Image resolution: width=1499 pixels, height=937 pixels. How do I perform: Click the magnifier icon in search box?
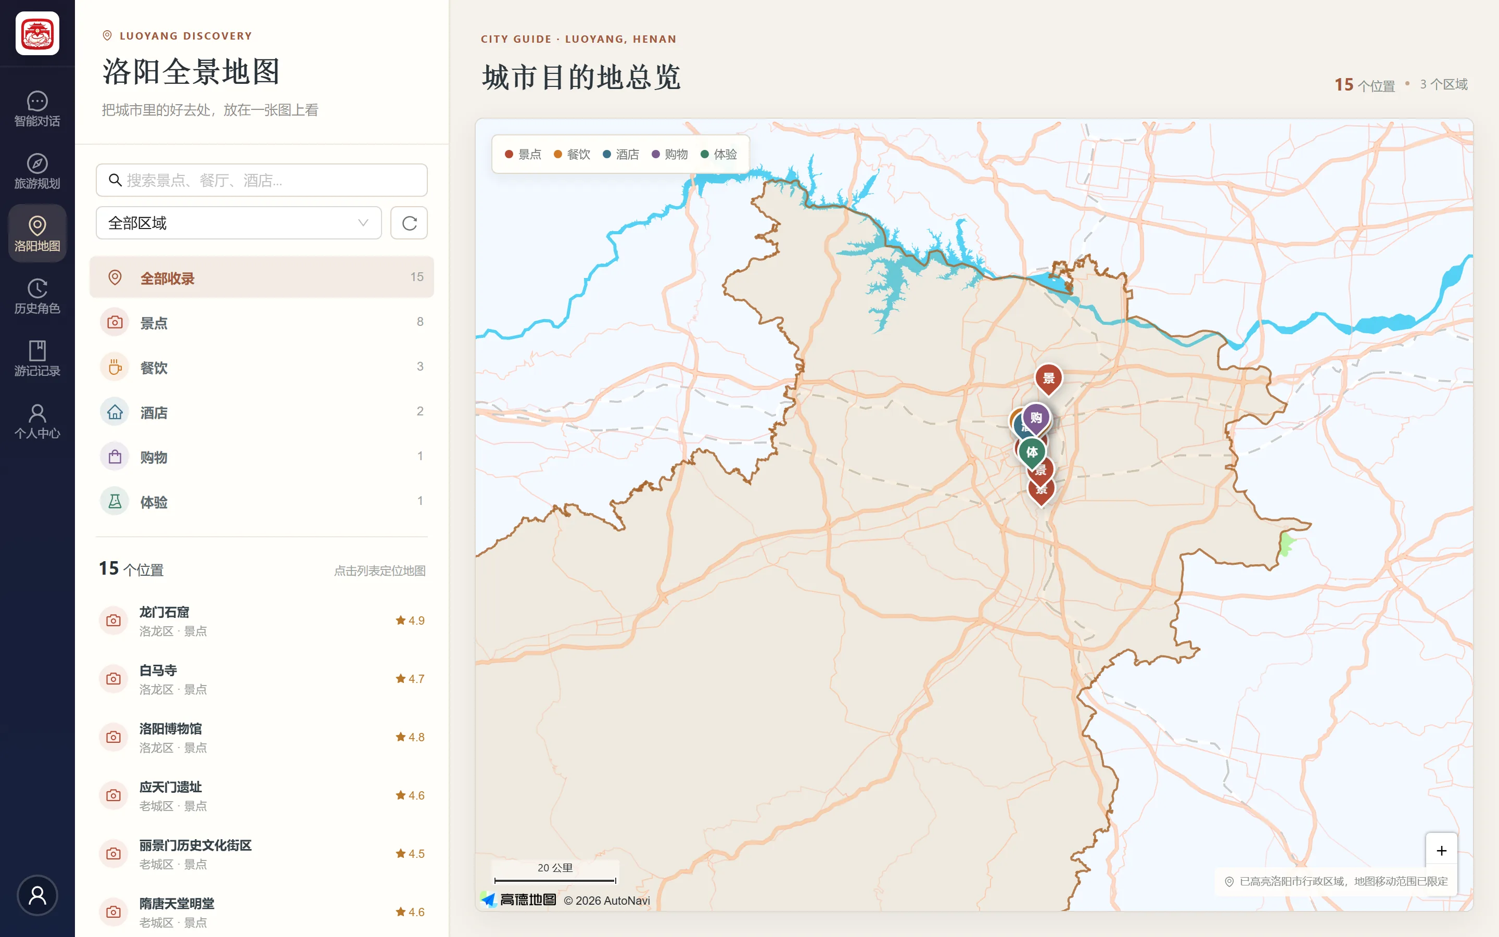(115, 180)
